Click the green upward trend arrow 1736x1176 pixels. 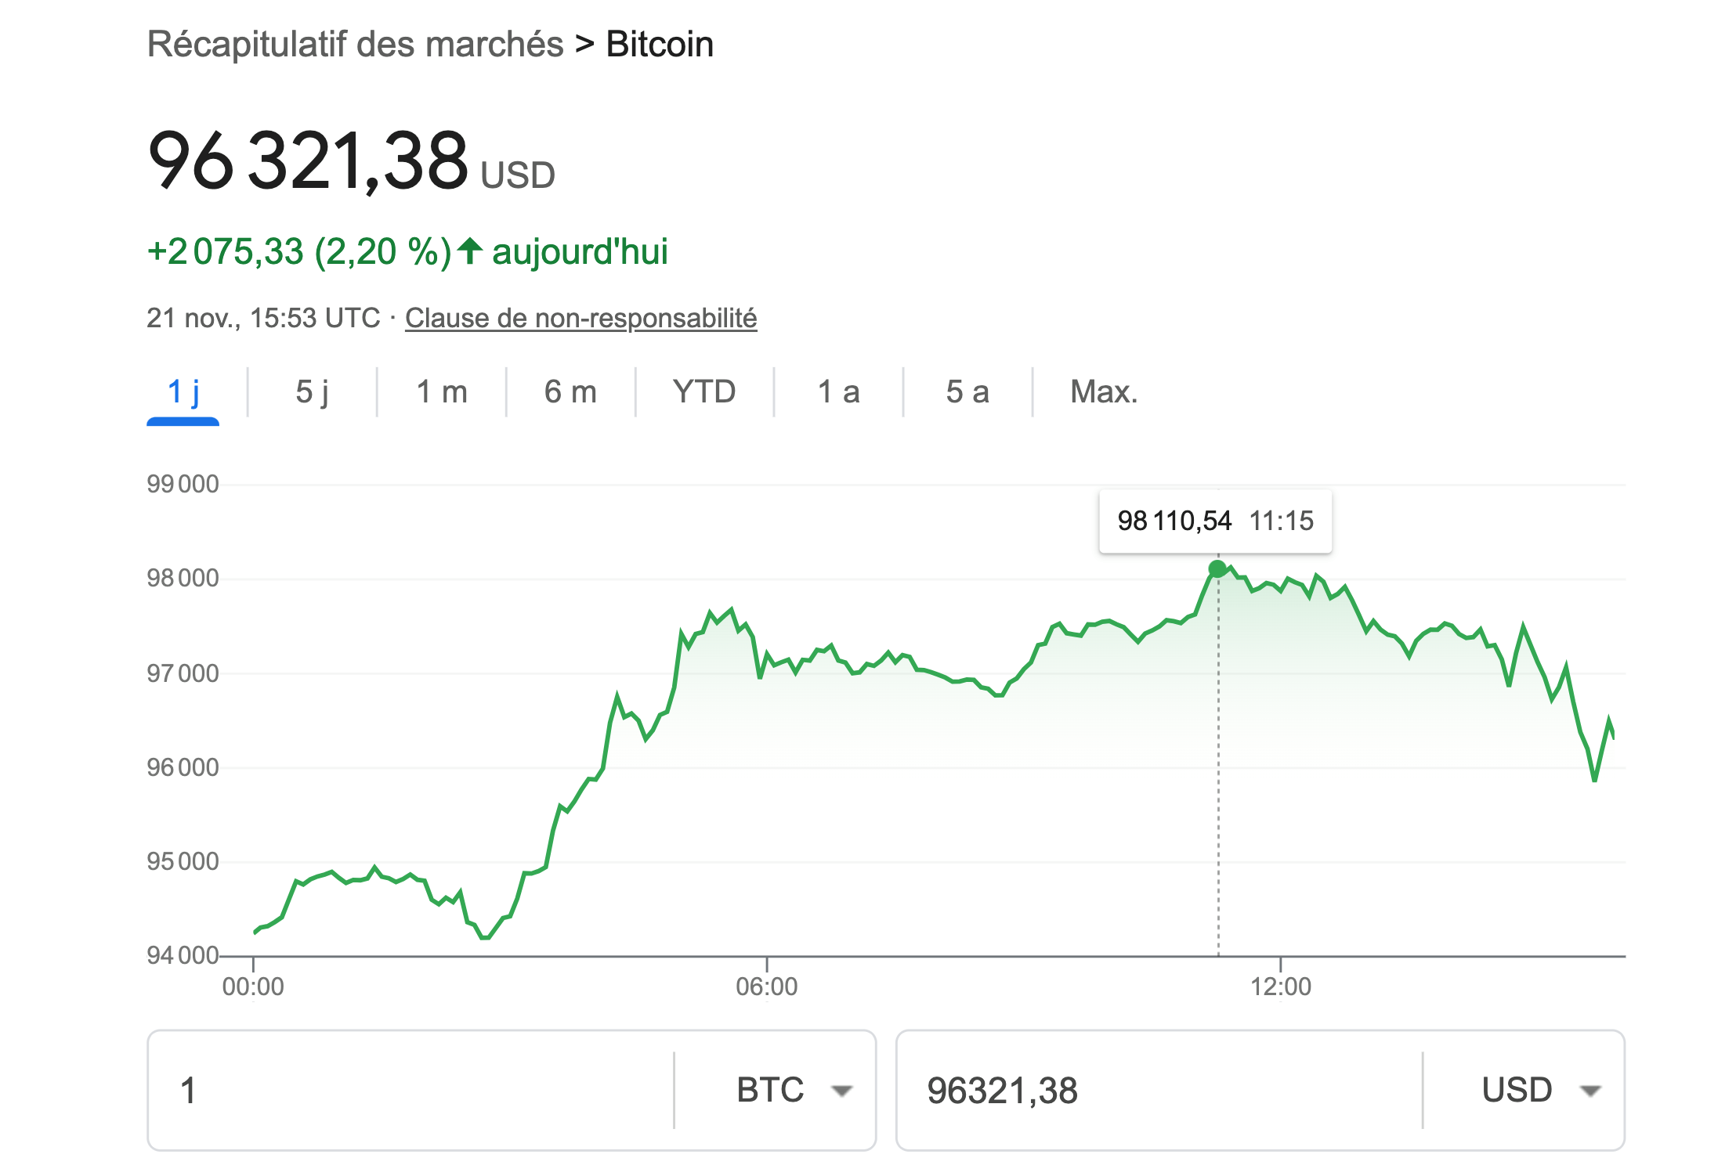point(470,251)
